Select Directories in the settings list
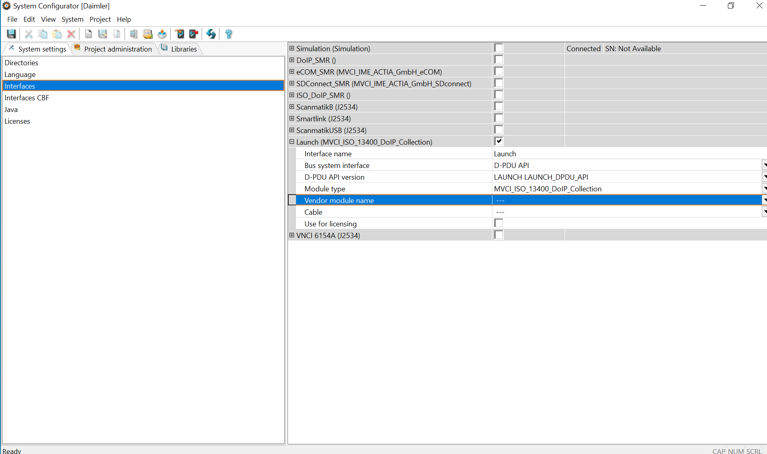 click(143, 63)
